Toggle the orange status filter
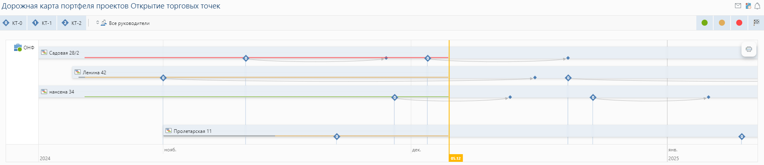764x165 pixels. [x=722, y=23]
